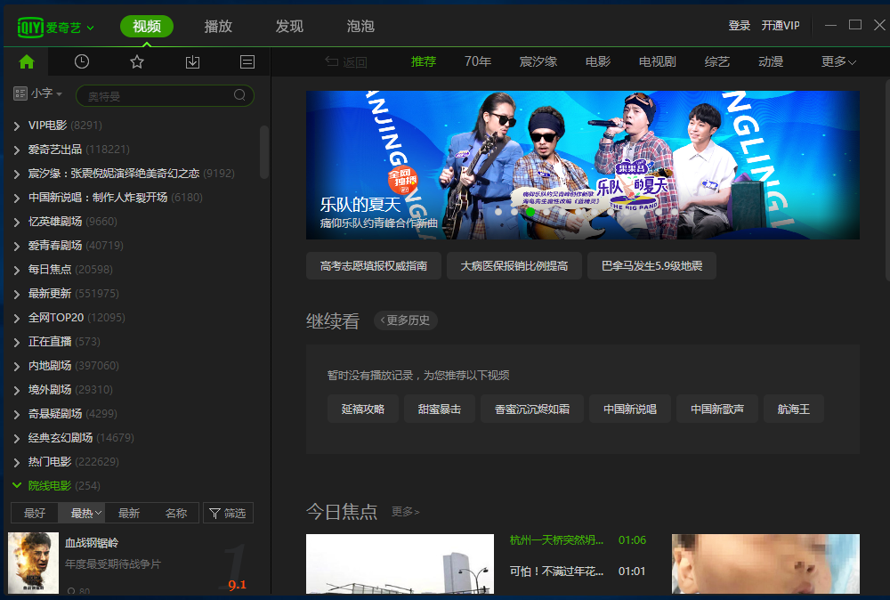Open watch history clock icon
Image resolution: width=890 pixels, height=600 pixels.
[x=82, y=61]
